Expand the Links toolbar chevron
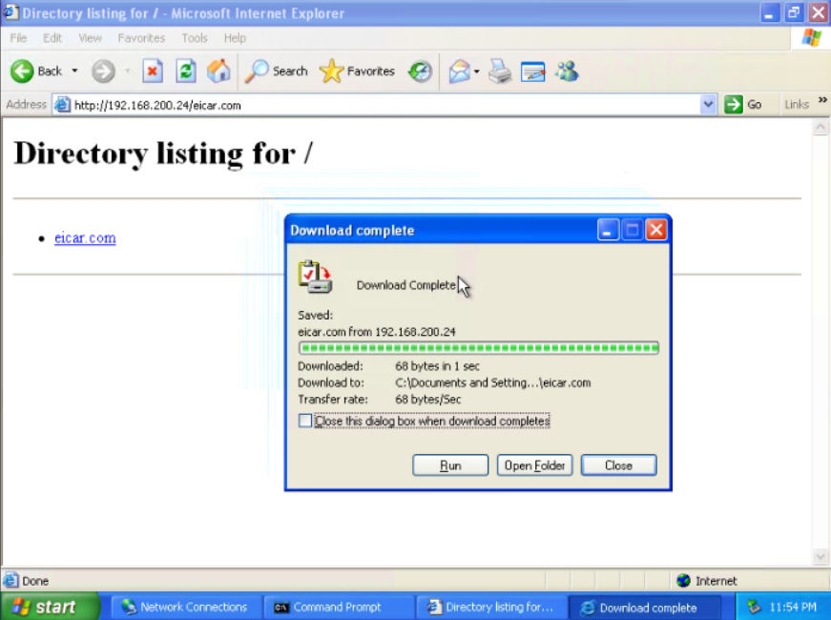 coord(822,100)
